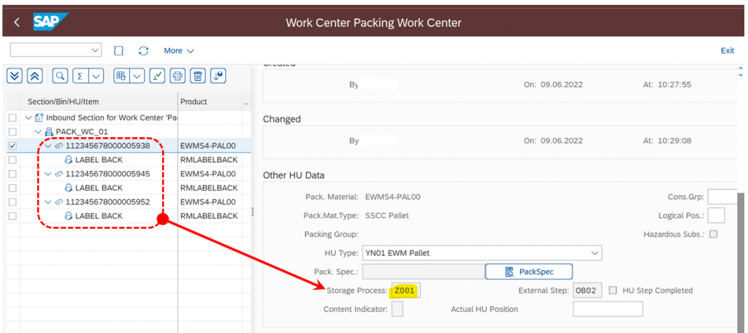The image size is (748, 333).
Task: Click the Refresh icon near More menu
Action: coord(144,50)
